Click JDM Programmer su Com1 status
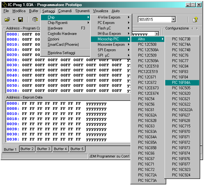Screen dimensions: 204x185 tap(110, 156)
